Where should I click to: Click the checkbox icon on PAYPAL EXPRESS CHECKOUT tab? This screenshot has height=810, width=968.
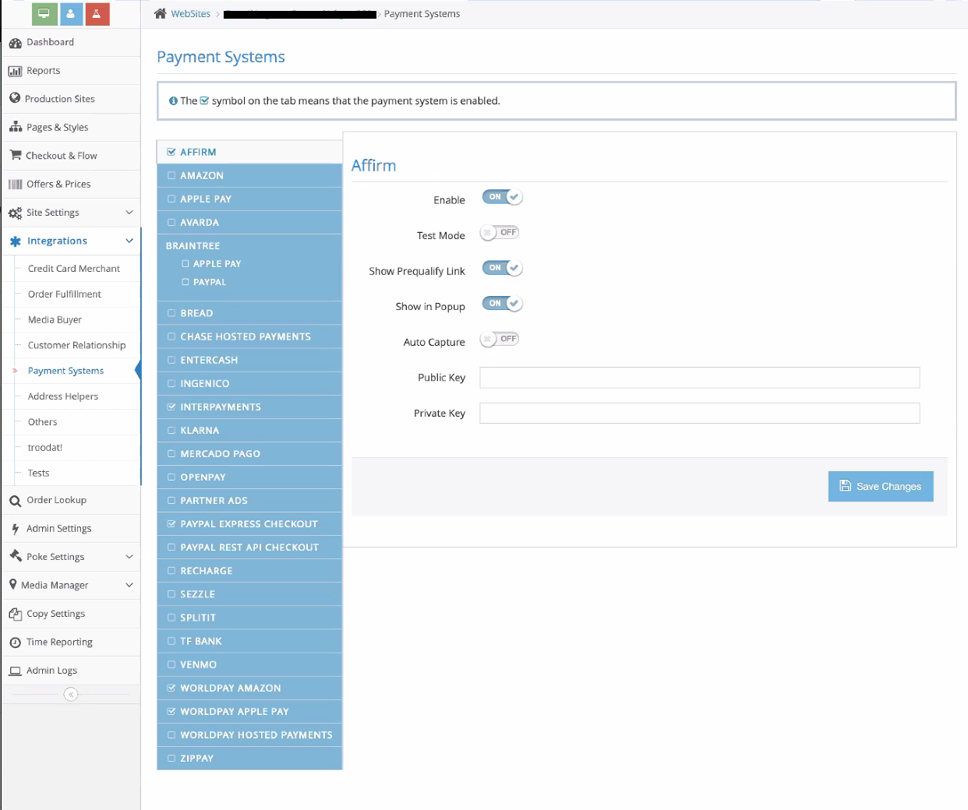(x=171, y=523)
